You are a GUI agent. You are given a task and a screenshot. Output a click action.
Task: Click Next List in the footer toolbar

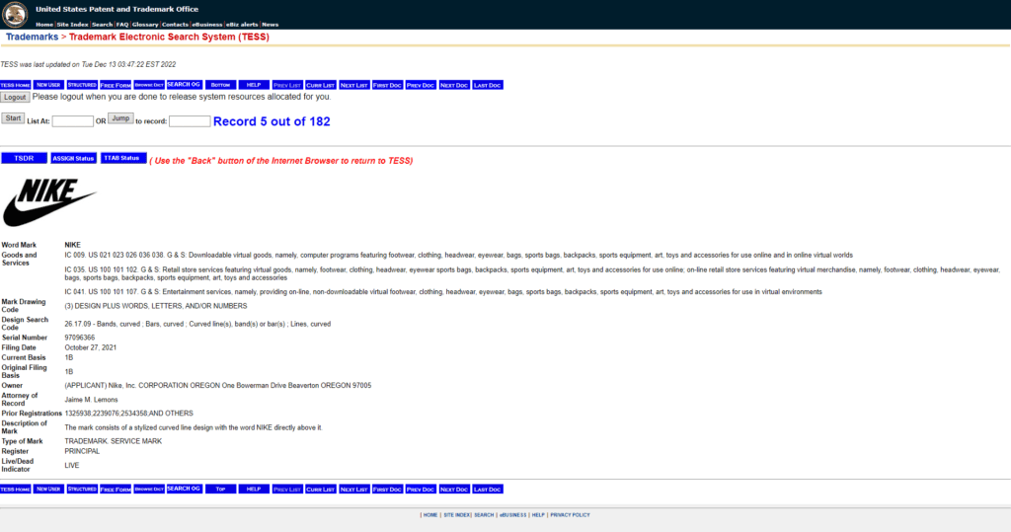point(354,490)
